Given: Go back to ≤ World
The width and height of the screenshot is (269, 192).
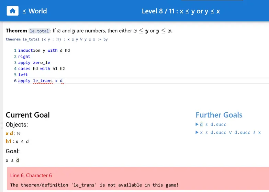Looking at the screenshot, I should pos(35,11).
